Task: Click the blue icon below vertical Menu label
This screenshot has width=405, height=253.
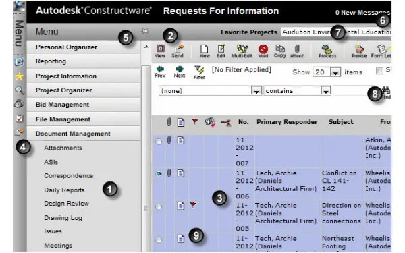Action: tap(19, 61)
